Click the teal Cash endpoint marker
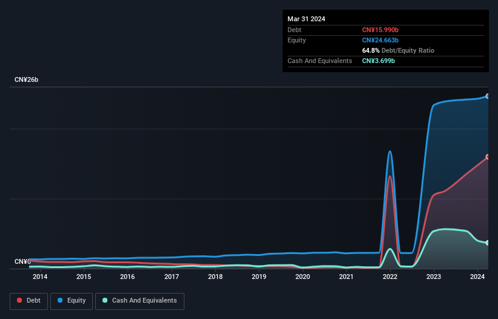The width and height of the screenshot is (498, 319). [x=488, y=243]
